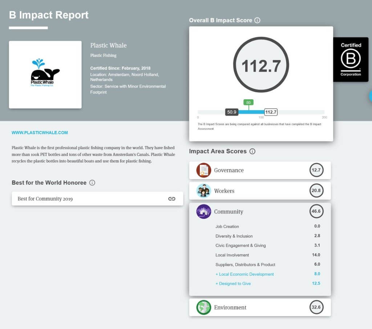Screen dimensions: 372x329
Task: Click the Diversity & Inclusion score 2.8
Action: 317,236
